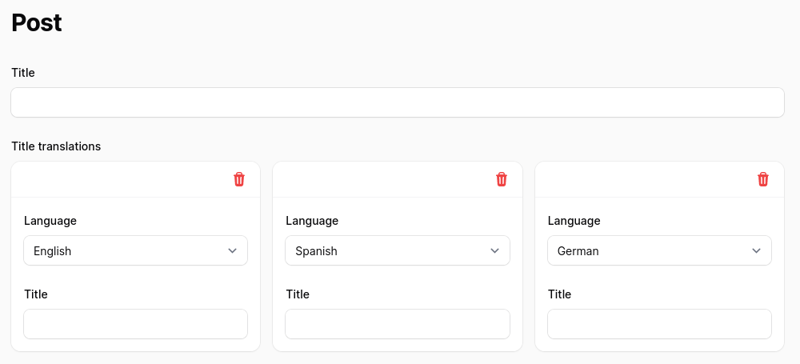Open the English language dropdown

(x=136, y=250)
